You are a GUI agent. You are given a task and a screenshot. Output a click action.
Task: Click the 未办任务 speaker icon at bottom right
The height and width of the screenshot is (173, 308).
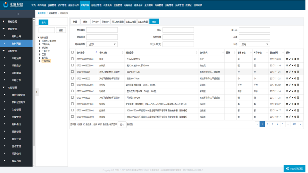click(x=287, y=169)
